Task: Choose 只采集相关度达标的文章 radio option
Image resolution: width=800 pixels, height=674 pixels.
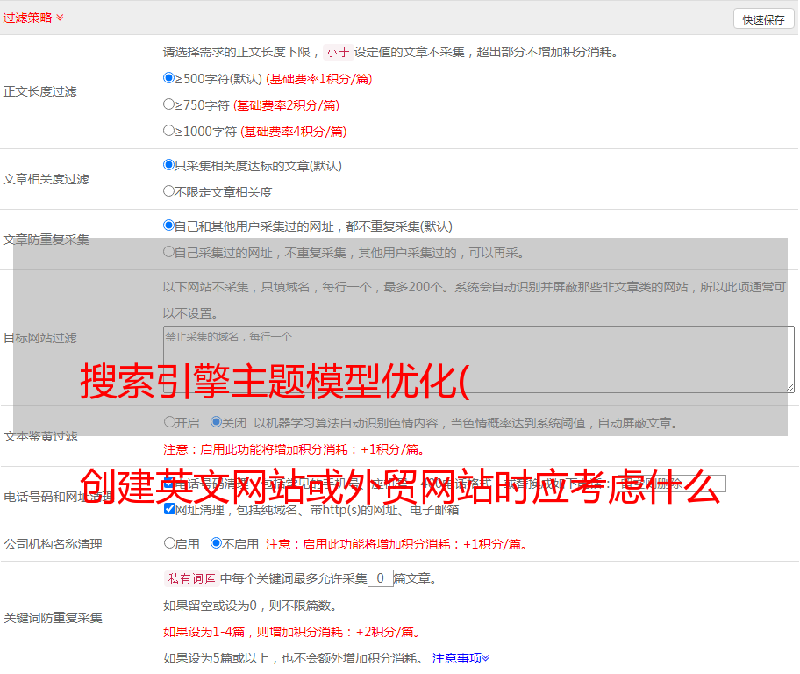Action: pyautogui.click(x=169, y=165)
